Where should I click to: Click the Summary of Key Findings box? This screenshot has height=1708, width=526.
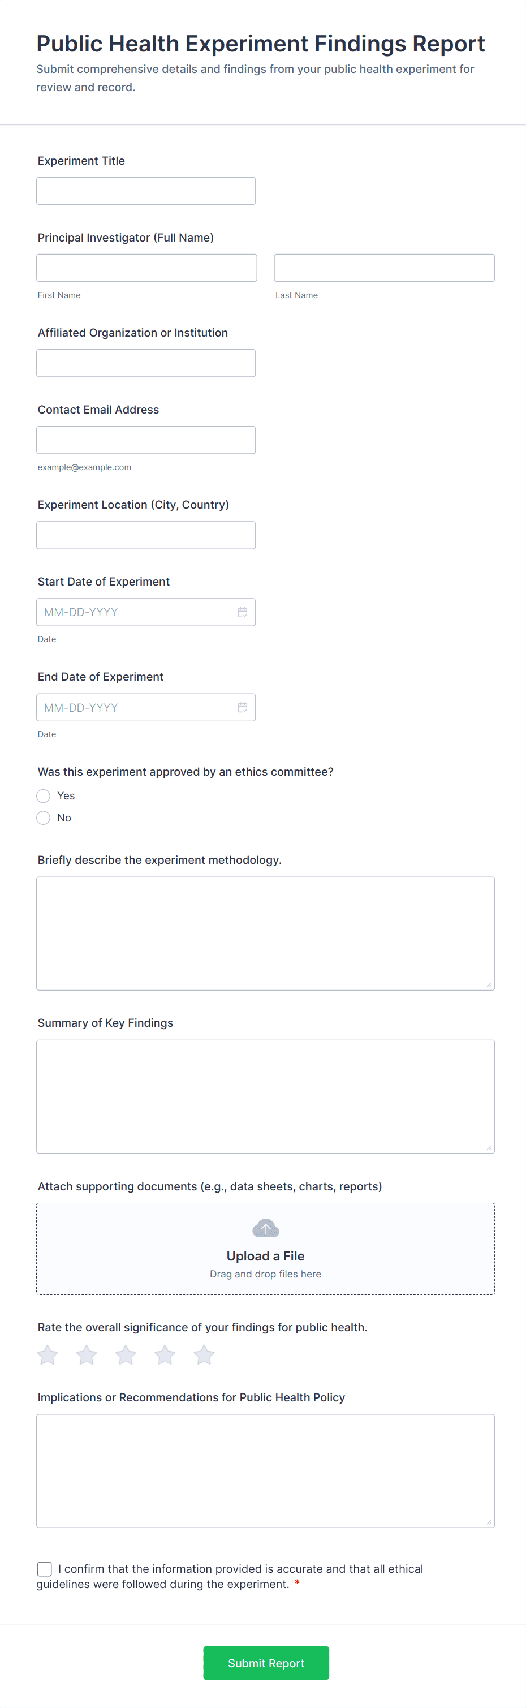point(265,1096)
